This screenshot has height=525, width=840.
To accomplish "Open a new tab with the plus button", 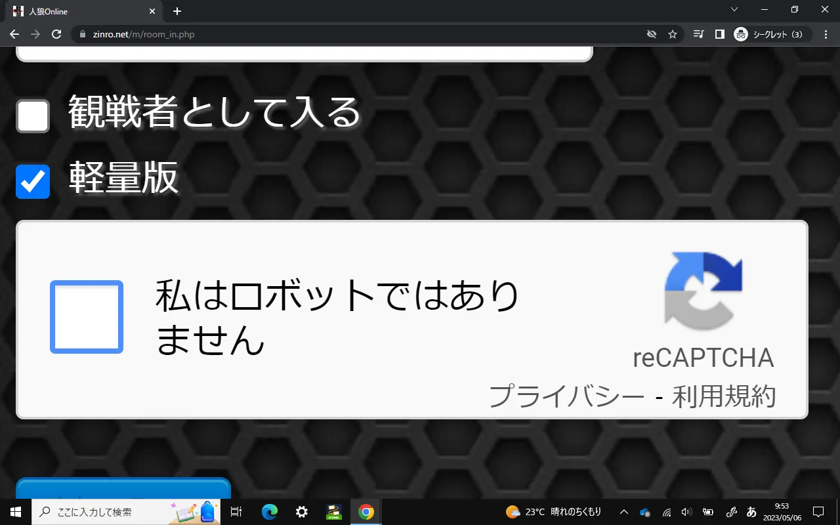I will (x=177, y=11).
